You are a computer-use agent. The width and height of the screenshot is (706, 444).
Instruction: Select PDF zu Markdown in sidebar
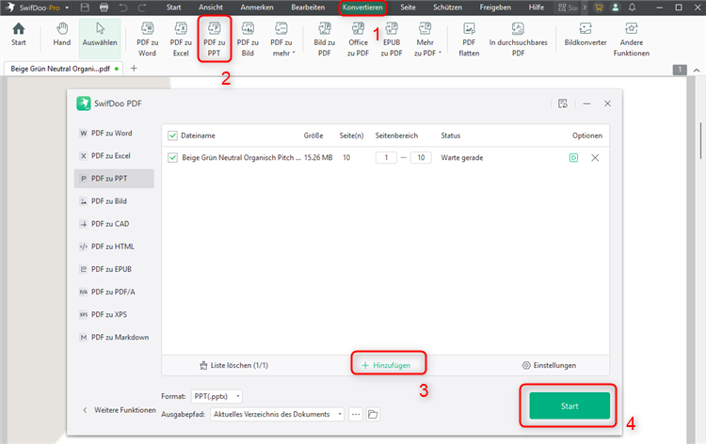click(x=114, y=337)
